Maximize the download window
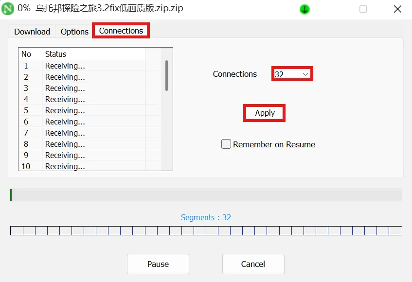This screenshot has height=282, width=412. tap(363, 9)
